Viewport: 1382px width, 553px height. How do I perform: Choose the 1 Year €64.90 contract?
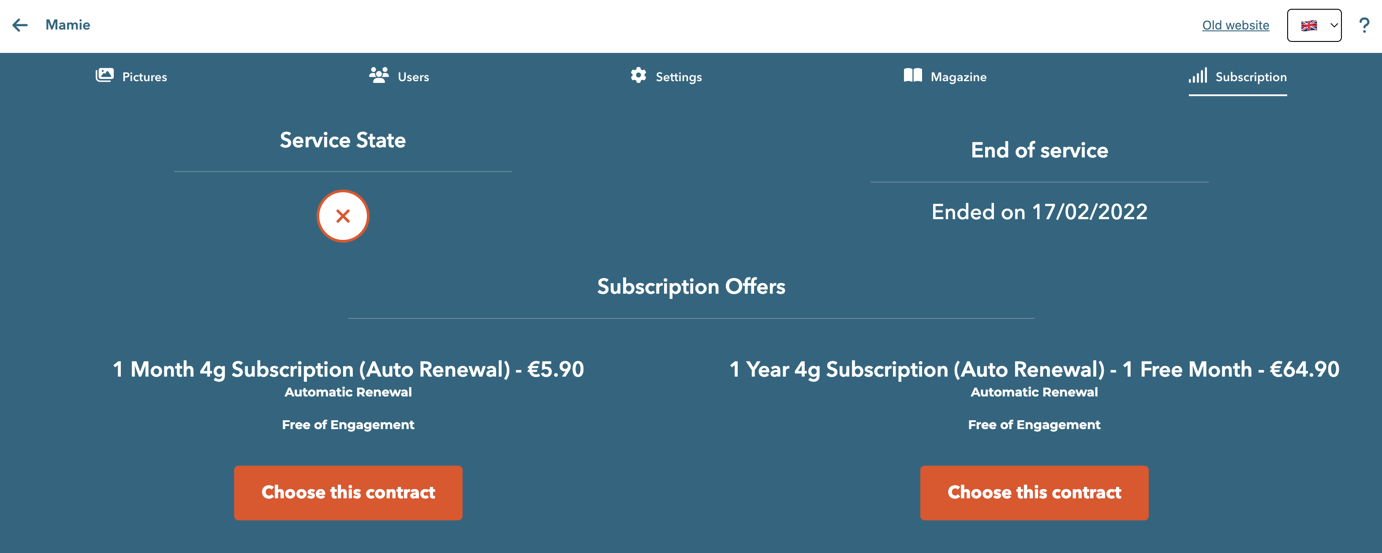click(1034, 493)
